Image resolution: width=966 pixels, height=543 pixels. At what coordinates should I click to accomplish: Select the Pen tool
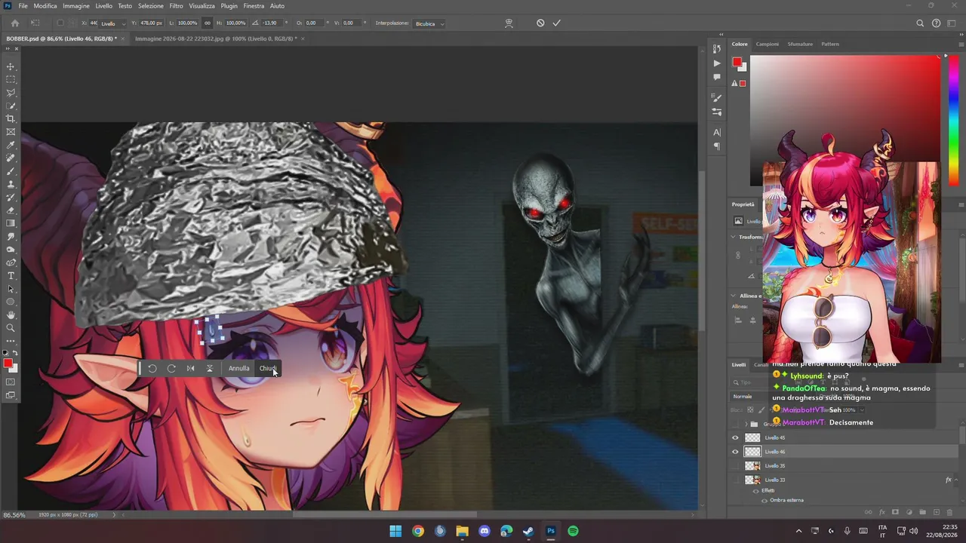click(11, 262)
